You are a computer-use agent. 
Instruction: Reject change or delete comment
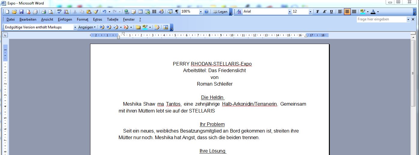126,27
